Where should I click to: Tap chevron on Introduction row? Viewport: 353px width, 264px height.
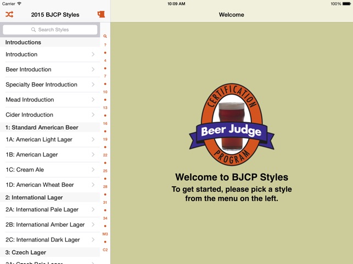[x=93, y=54]
